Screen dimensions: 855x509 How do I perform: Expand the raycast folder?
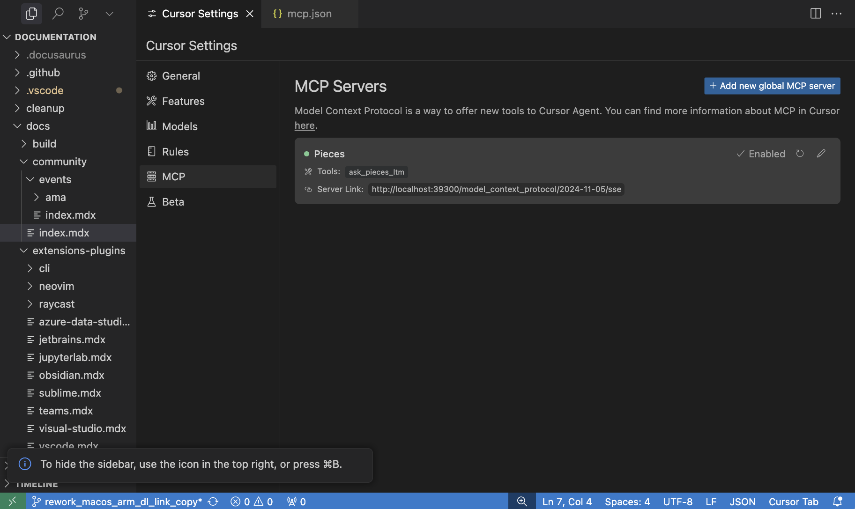(68, 304)
